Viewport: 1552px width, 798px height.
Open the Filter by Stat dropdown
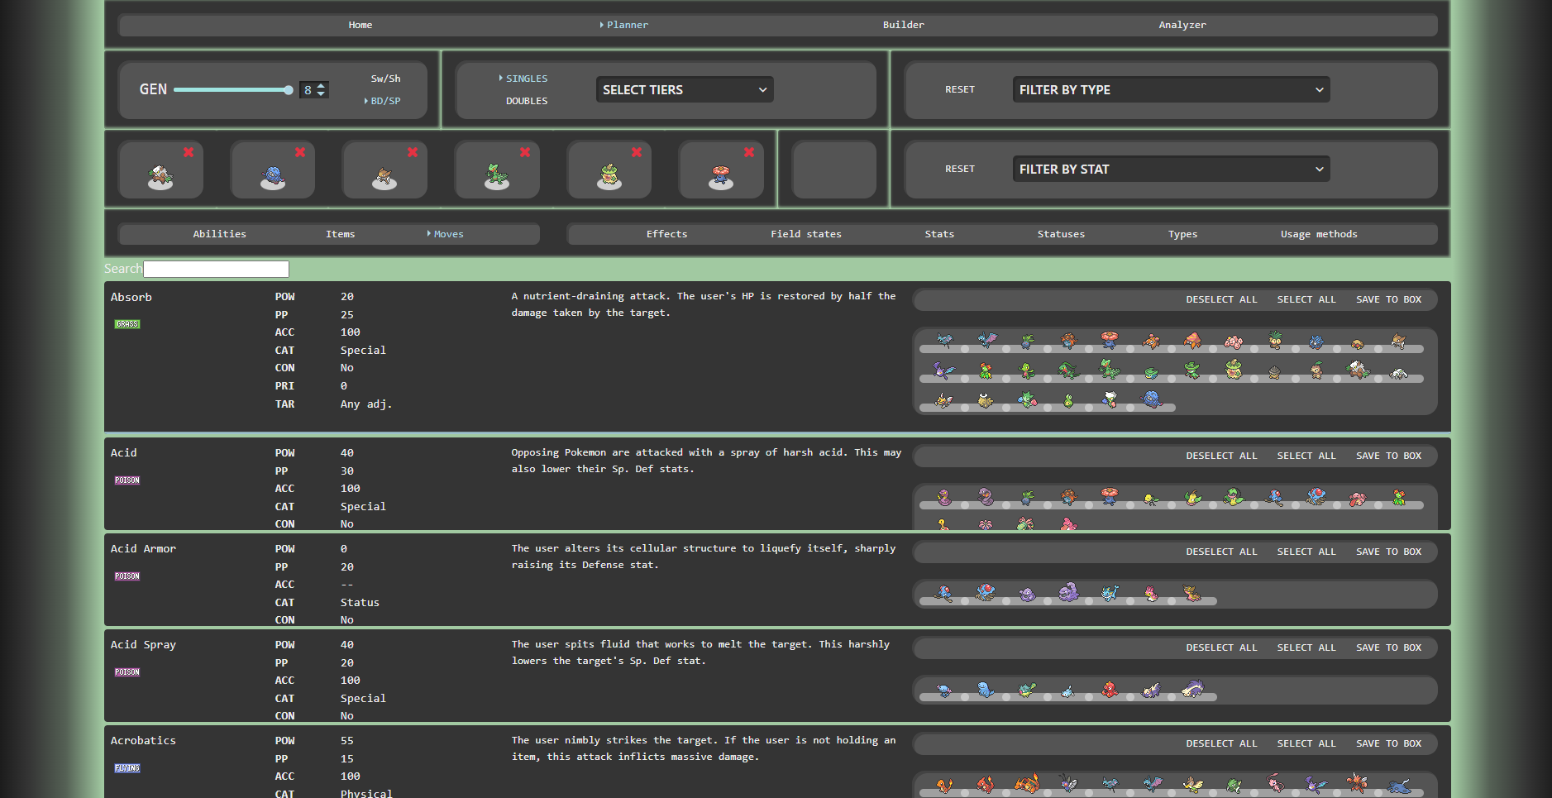point(1171,170)
